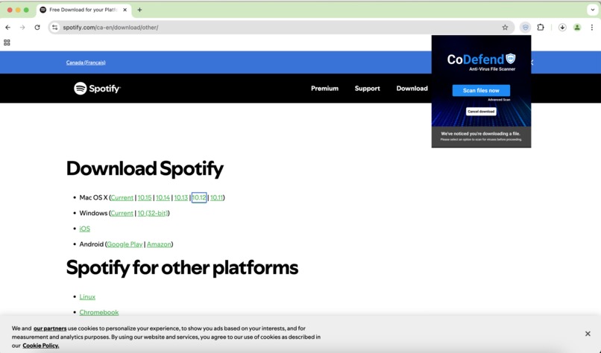Open Premium in Spotify navigation
Image resolution: width=601 pixels, height=353 pixels.
(324, 89)
